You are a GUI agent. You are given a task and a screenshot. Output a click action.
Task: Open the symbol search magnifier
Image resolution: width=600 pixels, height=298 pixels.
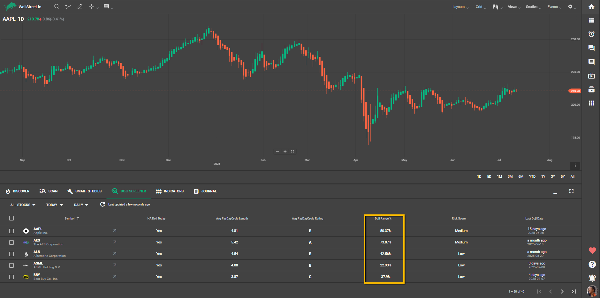tap(57, 6)
